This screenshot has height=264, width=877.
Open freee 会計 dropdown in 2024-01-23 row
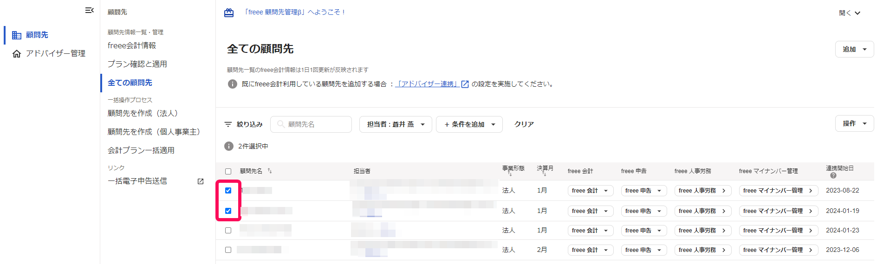591,231
